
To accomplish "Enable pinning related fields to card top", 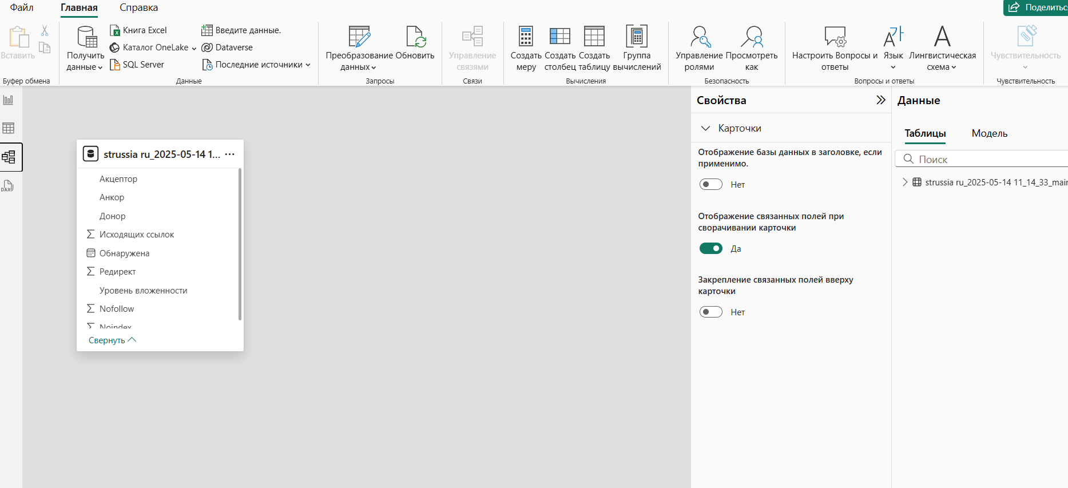I will [710, 312].
